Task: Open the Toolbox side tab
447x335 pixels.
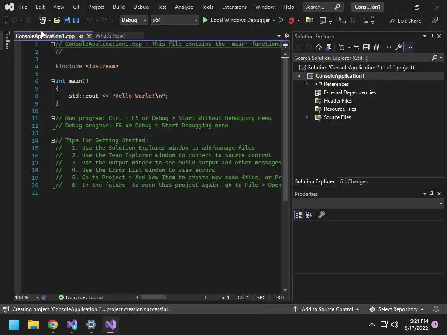Action: coord(7,41)
